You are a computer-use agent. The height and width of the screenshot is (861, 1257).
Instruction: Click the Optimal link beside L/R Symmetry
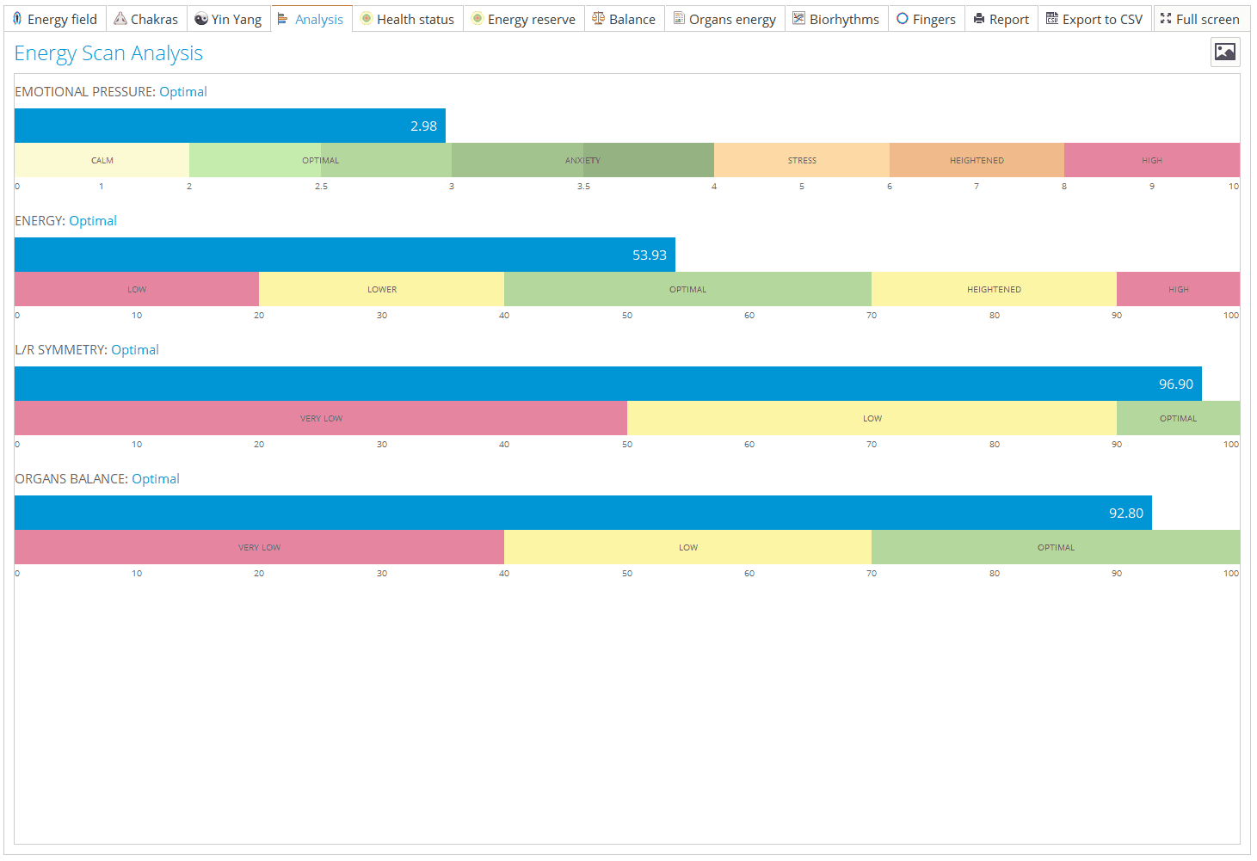(x=135, y=350)
